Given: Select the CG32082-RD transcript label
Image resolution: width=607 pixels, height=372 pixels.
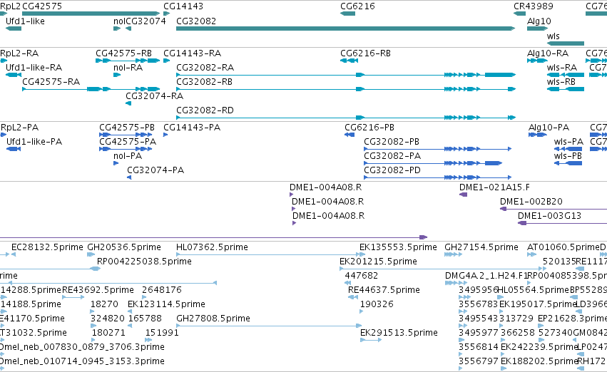Looking at the screenshot, I should click(x=205, y=110).
